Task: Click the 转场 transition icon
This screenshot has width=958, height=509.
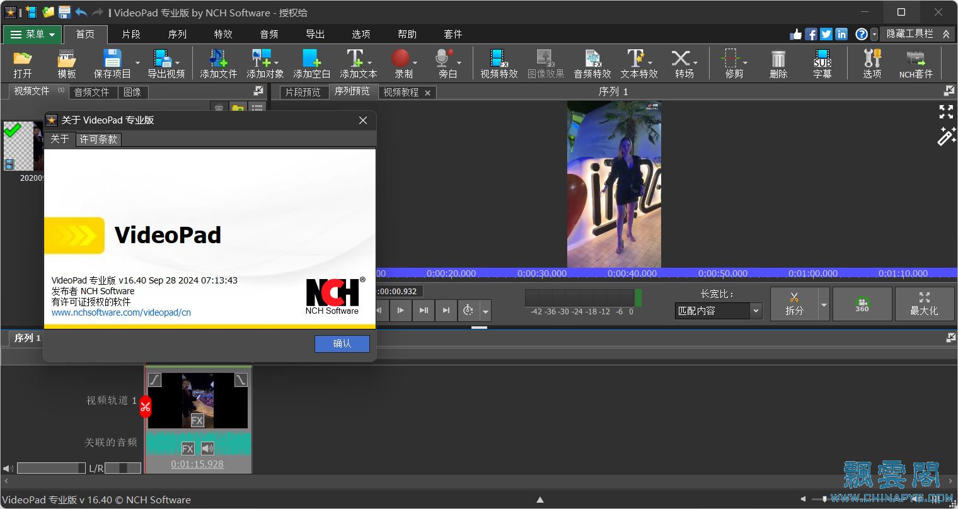Action: coord(681,58)
